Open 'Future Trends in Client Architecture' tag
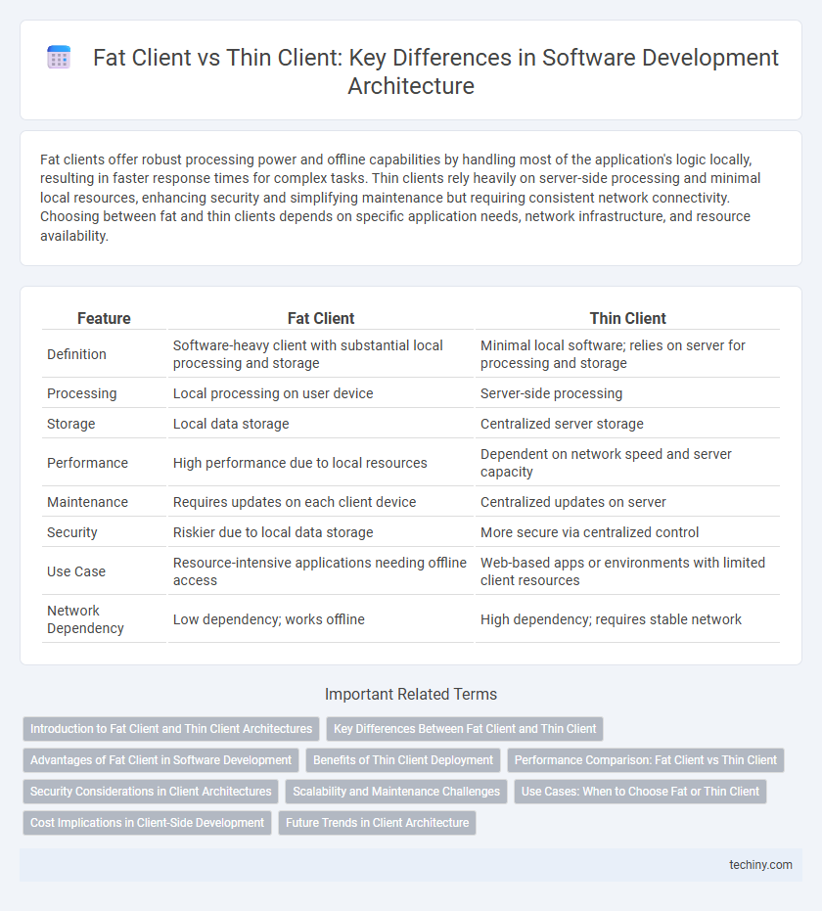This screenshot has height=911, width=822. coord(377,823)
